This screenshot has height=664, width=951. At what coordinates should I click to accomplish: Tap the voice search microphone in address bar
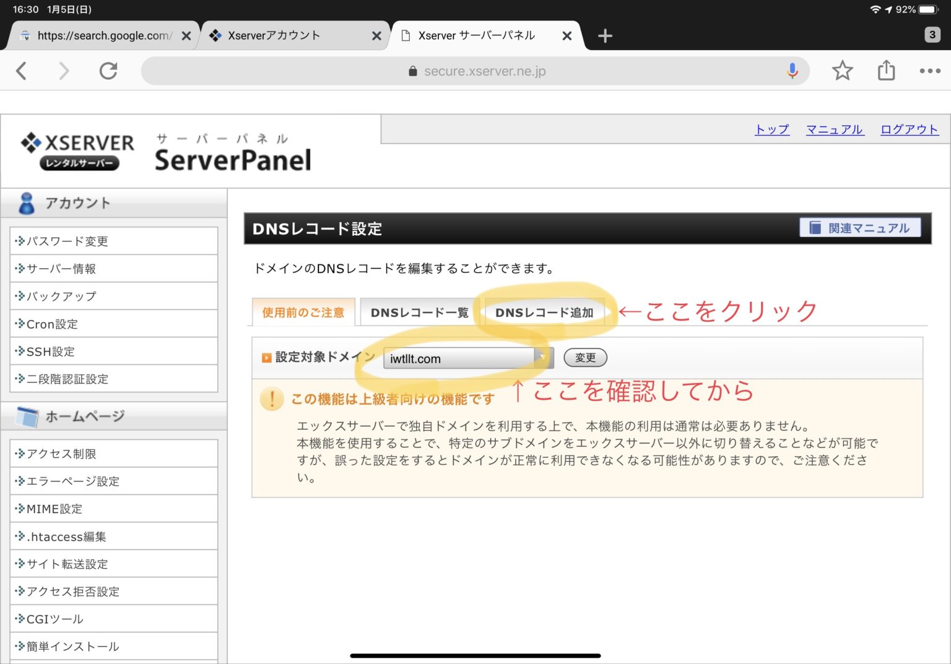(792, 71)
